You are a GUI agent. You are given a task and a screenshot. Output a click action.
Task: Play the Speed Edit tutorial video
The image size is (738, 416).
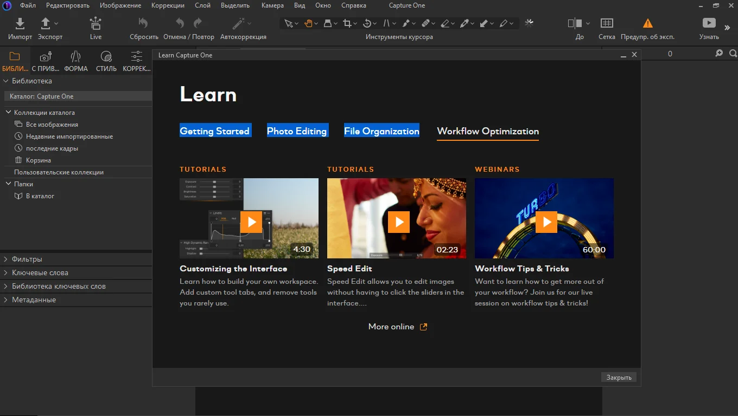coord(399,222)
